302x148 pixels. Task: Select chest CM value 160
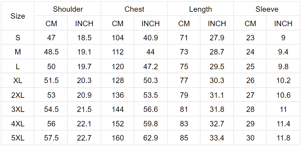click(118, 138)
